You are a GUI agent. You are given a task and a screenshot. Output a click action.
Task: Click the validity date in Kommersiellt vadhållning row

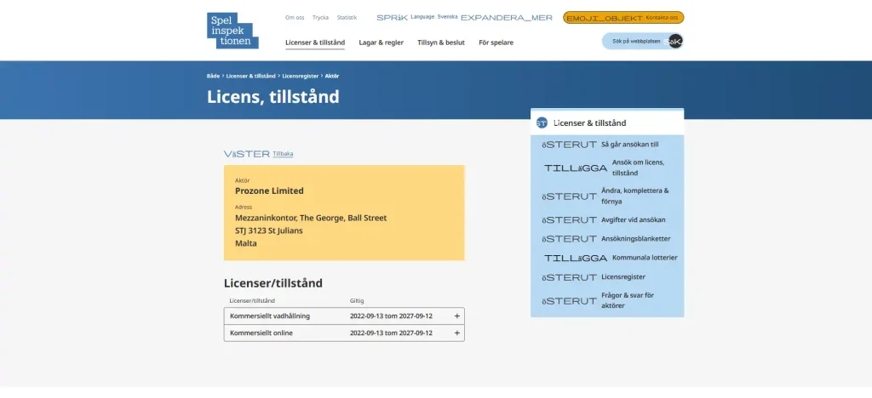coord(391,316)
